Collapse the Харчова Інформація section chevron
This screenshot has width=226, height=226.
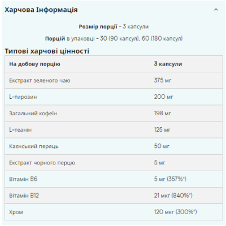point(216,10)
